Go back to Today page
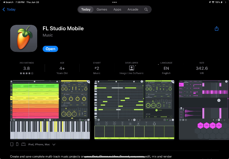229x159 pixels. pos(9,10)
